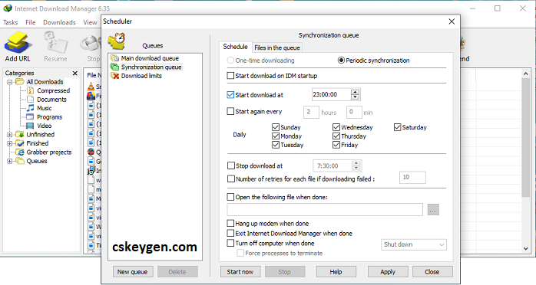Viewport: 536px width, 285px height.
Task: Expand the Unfinished tree node
Action: click(x=9, y=134)
